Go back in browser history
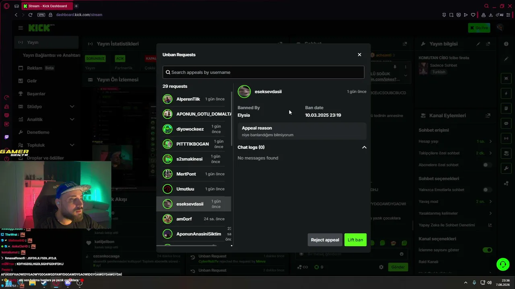This screenshot has height=289, width=515. point(16,15)
